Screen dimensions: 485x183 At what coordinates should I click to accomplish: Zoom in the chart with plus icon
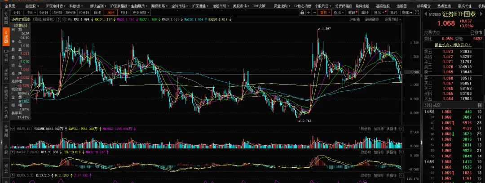tap(309, 13)
